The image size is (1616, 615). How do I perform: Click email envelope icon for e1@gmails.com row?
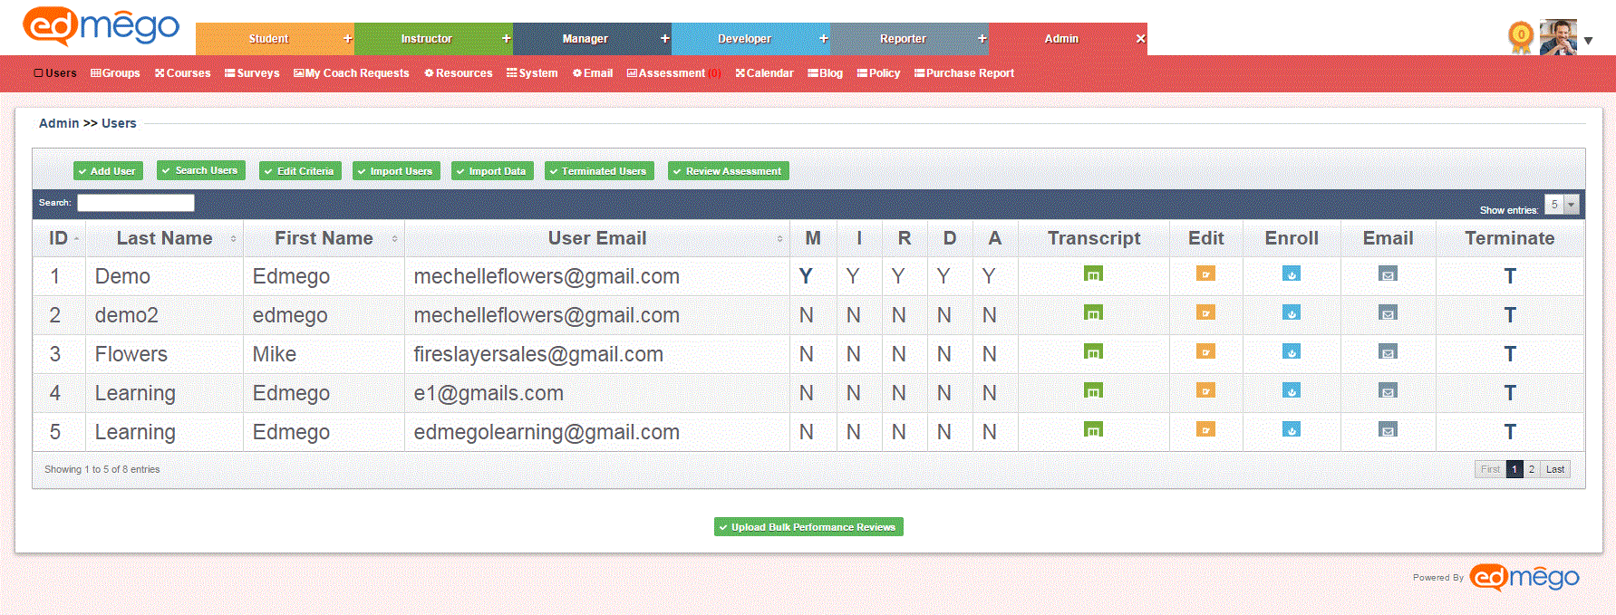pos(1388,390)
